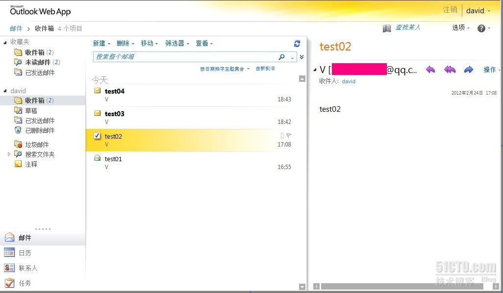
Task: Open the Tasks module icon
Action: pos(9,283)
